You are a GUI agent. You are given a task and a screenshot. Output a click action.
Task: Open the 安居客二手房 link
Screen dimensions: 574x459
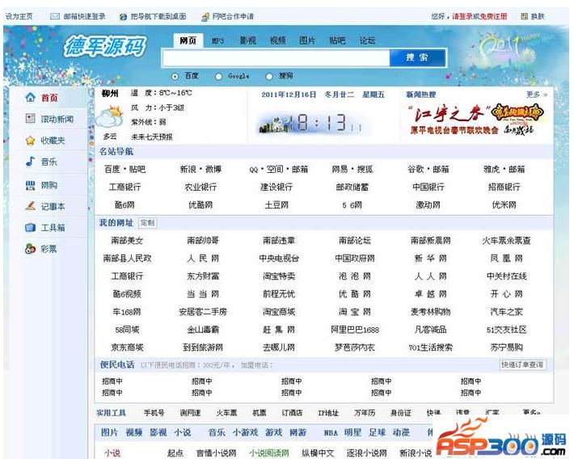coord(203,312)
